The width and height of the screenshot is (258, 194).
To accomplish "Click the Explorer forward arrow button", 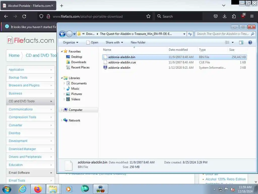I will (69, 34).
